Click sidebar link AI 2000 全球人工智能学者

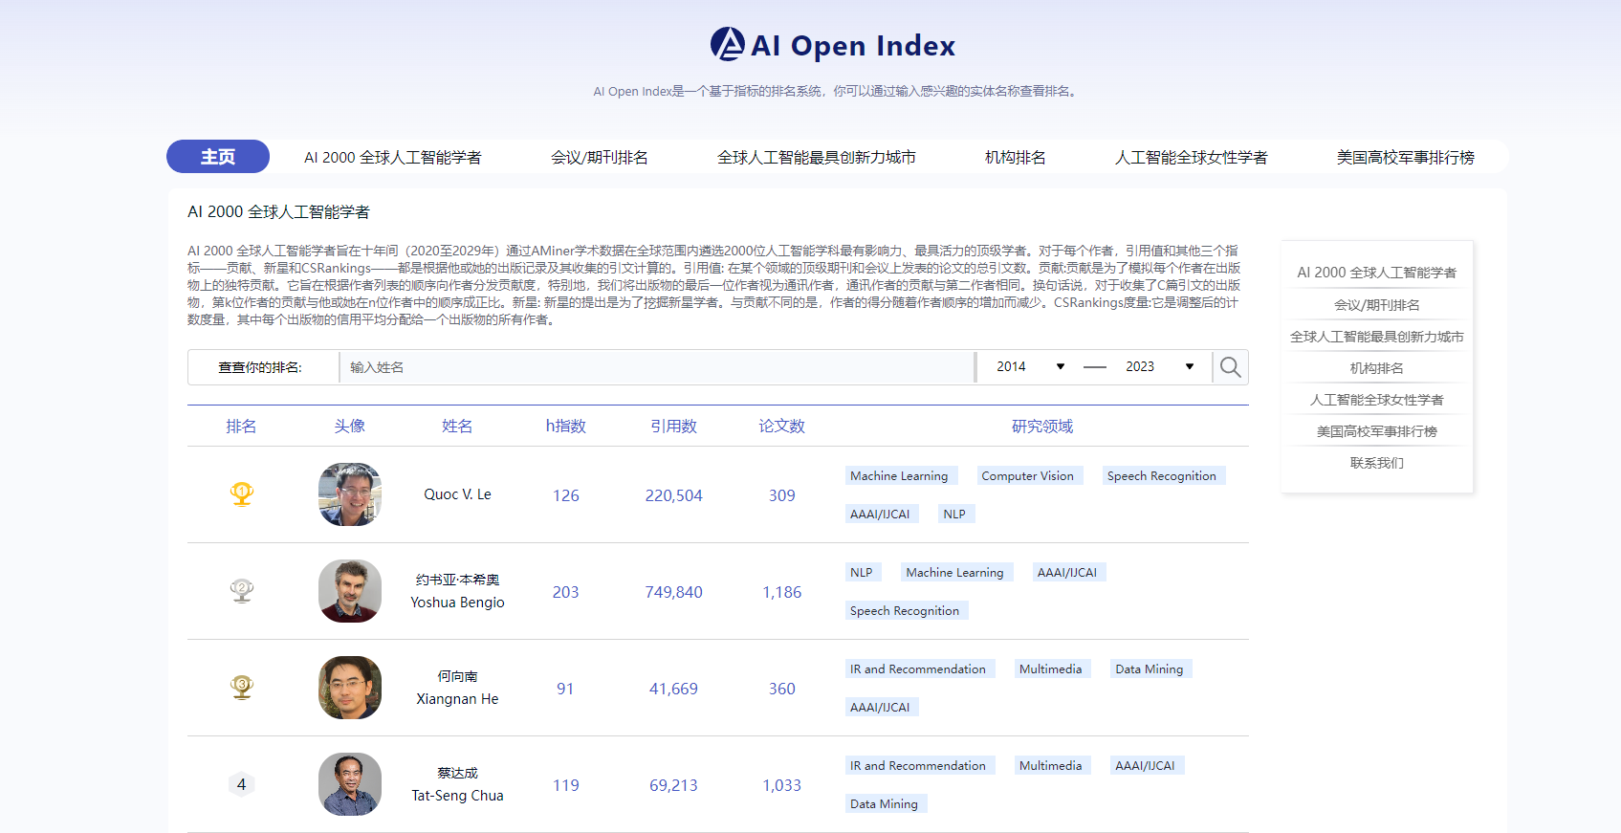[x=1377, y=273]
